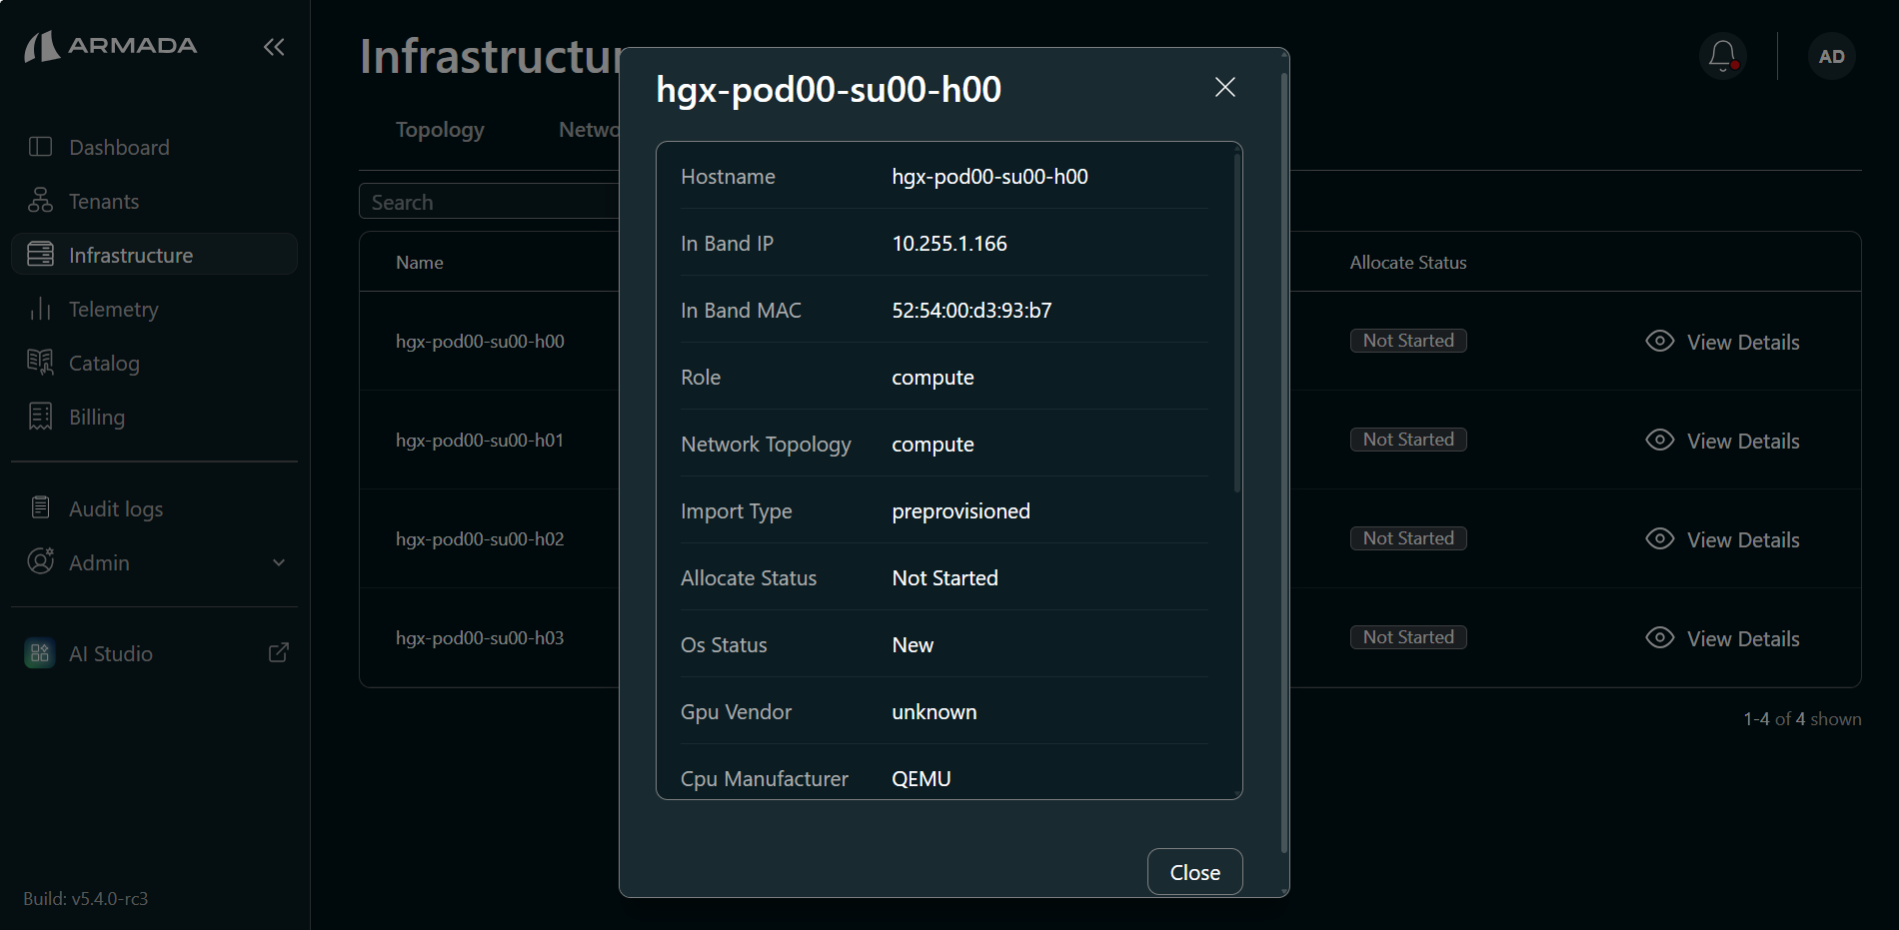Click eye icon for hgx-pod00-su00-h01 row
This screenshot has height=930, width=1899.
[x=1660, y=440]
